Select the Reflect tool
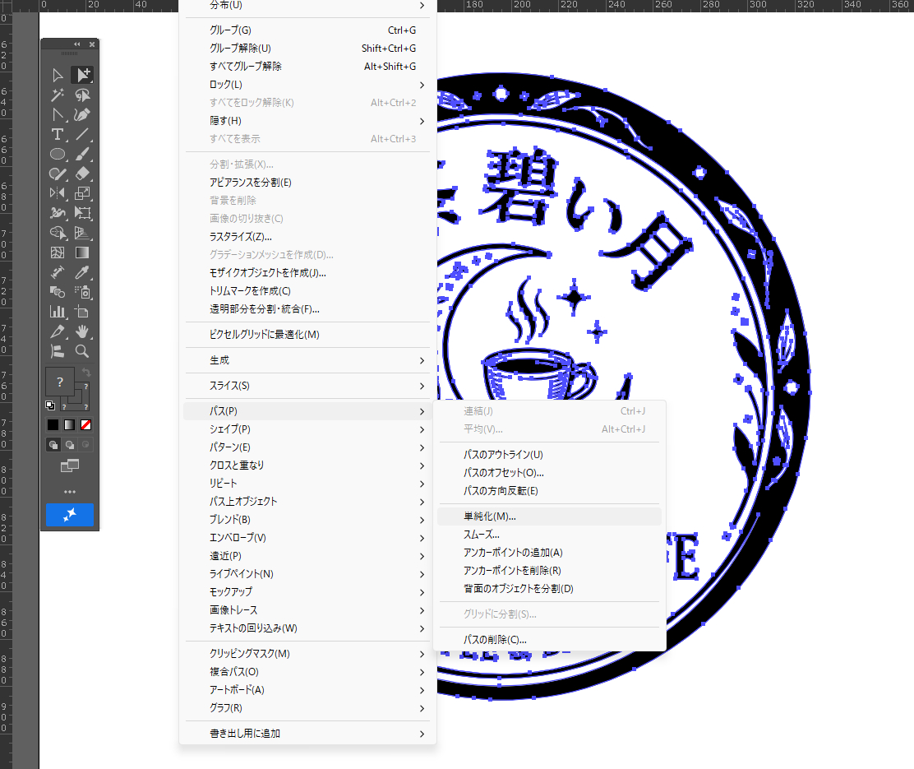914x769 pixels. coord(58,194)
